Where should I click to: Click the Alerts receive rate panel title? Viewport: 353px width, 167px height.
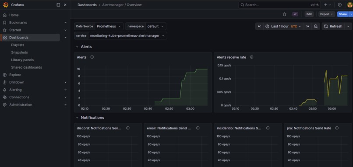point(231,57)
